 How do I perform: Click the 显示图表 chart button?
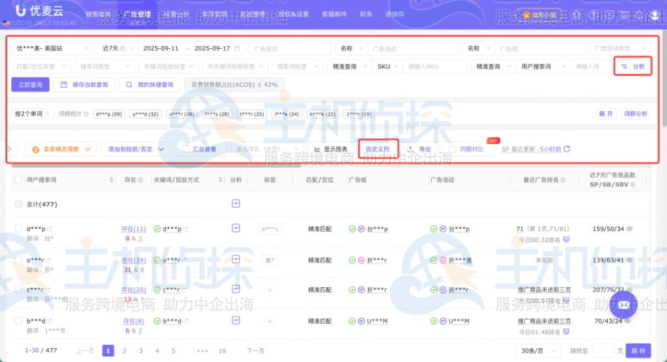330,149
